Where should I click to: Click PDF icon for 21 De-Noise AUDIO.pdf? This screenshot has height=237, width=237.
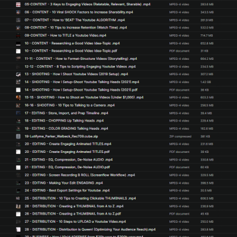(x=18, y=167)
